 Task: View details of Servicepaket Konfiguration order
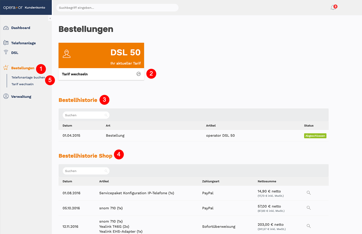coord(309,193)
